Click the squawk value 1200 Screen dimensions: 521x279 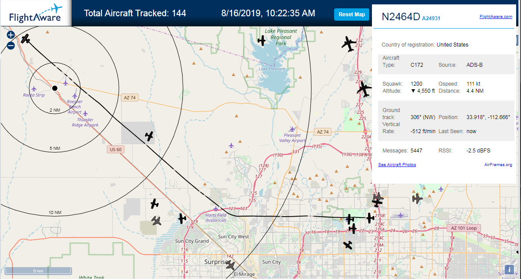click(416, 83)
